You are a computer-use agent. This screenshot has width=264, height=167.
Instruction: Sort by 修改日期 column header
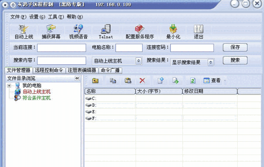point(210,91)
